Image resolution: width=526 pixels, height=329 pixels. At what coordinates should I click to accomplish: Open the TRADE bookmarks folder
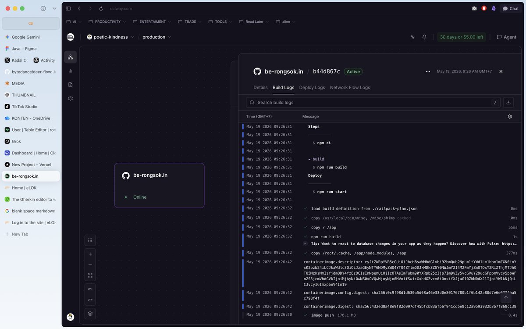tap(190, 21)
